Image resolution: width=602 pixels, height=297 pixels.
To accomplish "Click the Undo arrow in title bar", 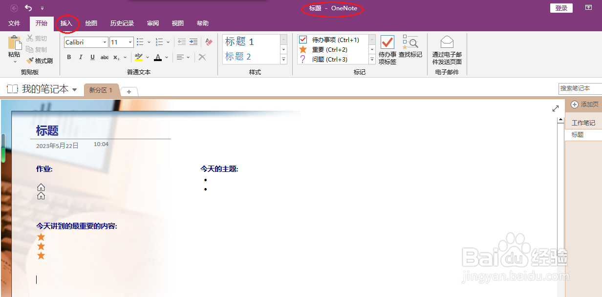I will 28,8.
